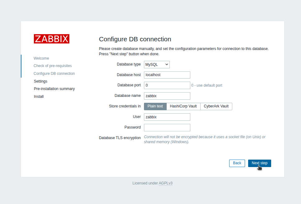301x204 pixels.
Task: Click the ZABBIX logo
Action: click(52, 39)
